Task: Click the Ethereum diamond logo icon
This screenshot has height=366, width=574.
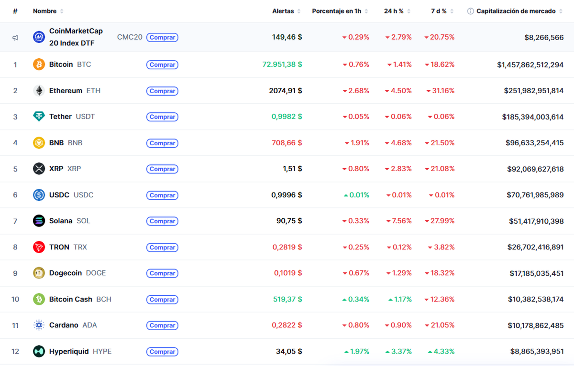Action: (39, 91)
